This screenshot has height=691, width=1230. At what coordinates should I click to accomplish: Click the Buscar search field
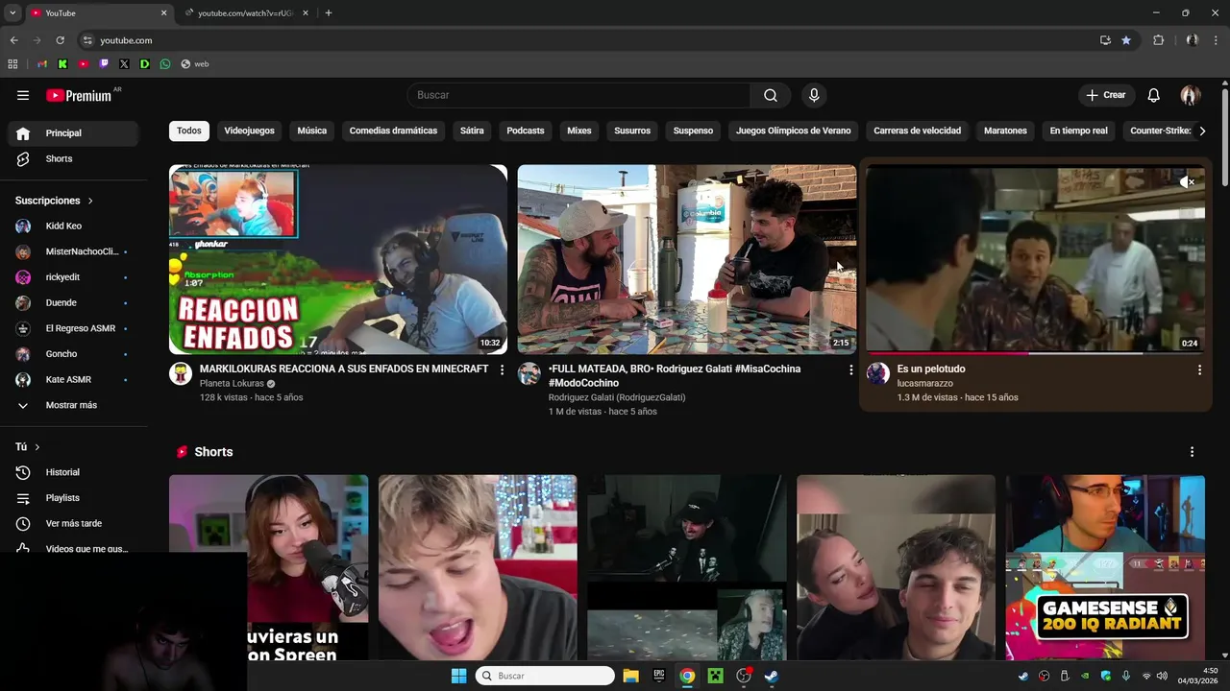pos(578,95)
